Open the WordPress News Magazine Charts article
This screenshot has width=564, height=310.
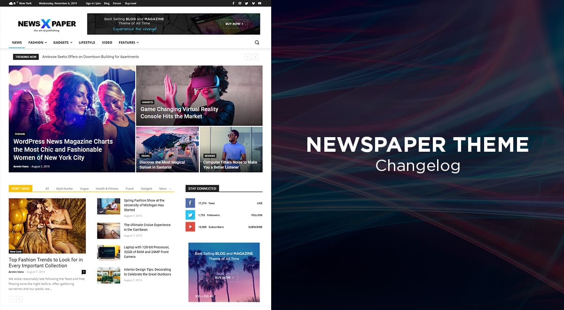[63, 149]
